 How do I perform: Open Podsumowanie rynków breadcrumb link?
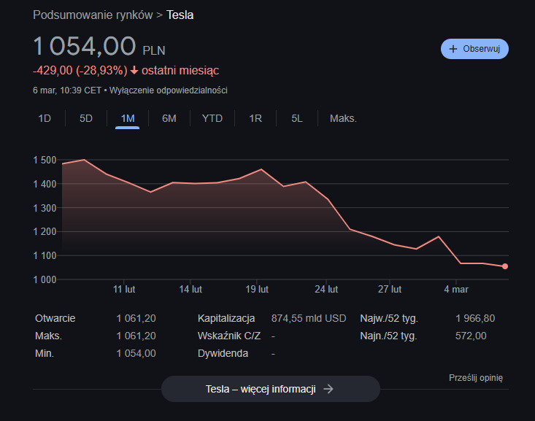93,15
